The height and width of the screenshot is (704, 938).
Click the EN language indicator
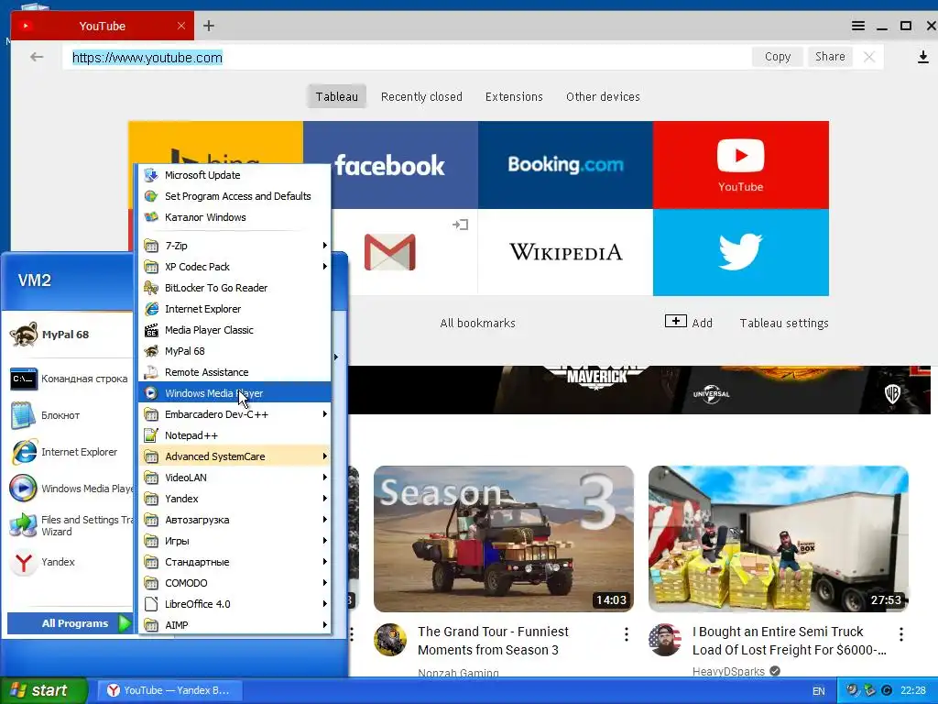tap(818, 691)
